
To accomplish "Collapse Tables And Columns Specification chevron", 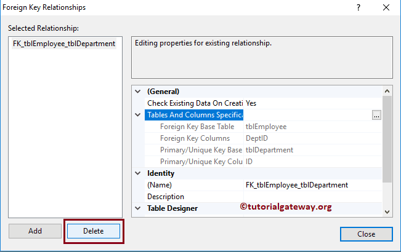I will [x=137, y=115].
